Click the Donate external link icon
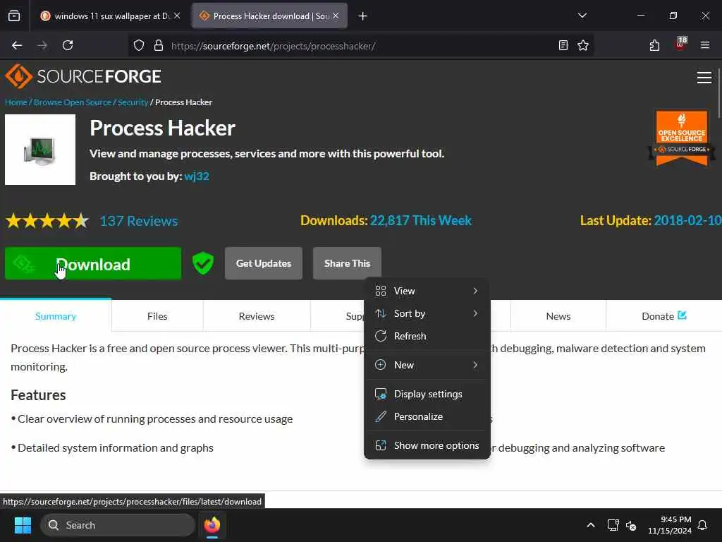 682,315
